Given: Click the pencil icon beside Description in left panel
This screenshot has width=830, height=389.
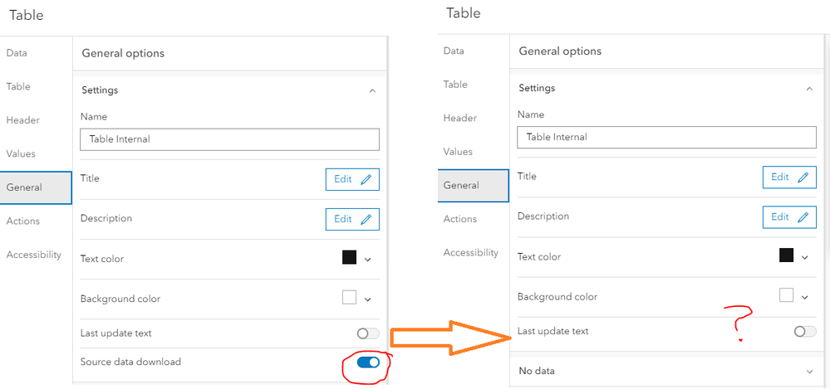Looking at the screenshot, I should pyautogui.click(x=366, y=219).
